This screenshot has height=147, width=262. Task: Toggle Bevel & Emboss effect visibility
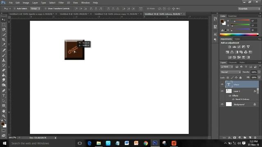pos(233,99)
